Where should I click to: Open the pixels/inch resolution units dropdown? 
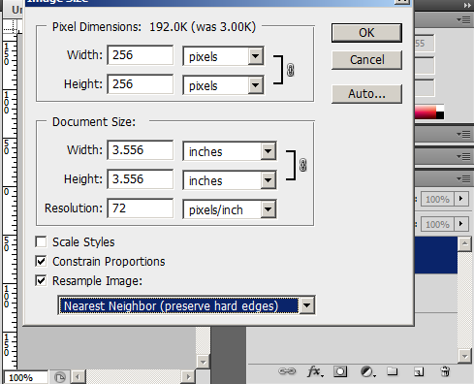click(269, 209)
